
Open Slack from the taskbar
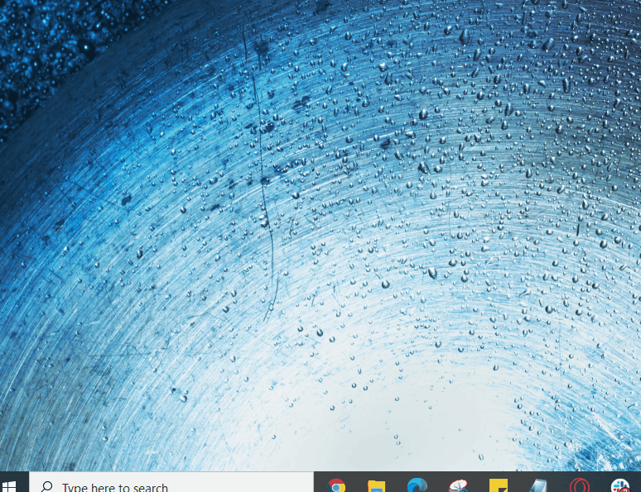pos(620,485)
